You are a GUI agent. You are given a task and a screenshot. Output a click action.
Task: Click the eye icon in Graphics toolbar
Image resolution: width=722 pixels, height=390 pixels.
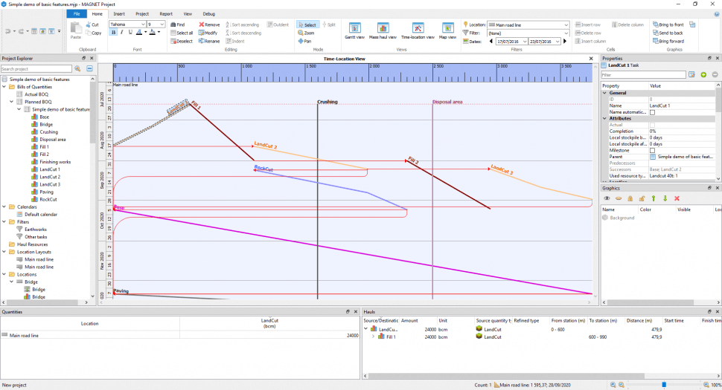[607, 198]
